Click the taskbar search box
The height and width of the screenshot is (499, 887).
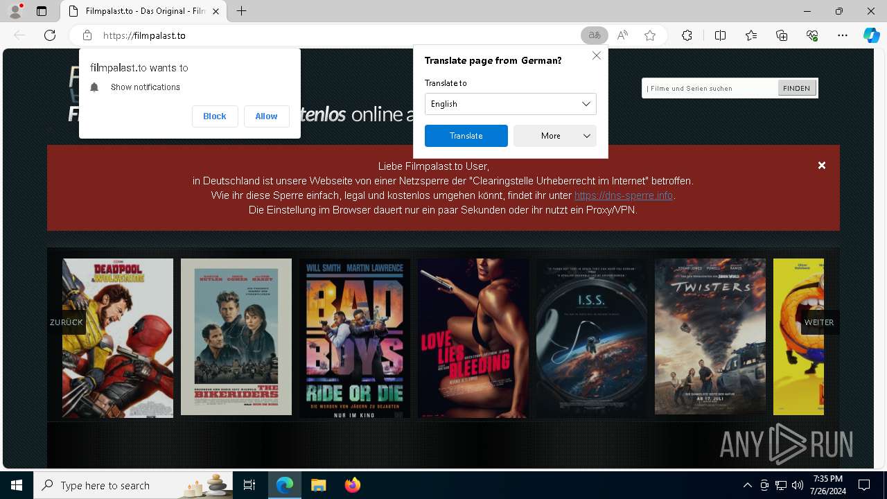(133, 485)
